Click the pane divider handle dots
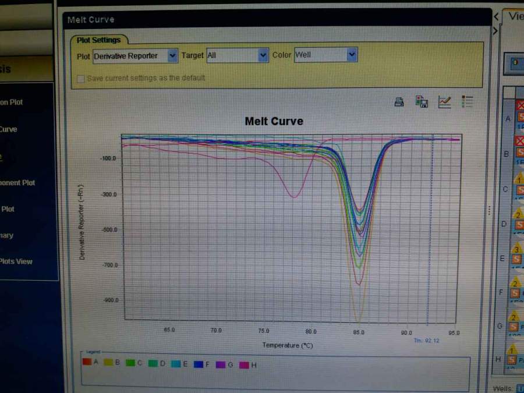The image size is (524, 393). [x=489, y=210]
